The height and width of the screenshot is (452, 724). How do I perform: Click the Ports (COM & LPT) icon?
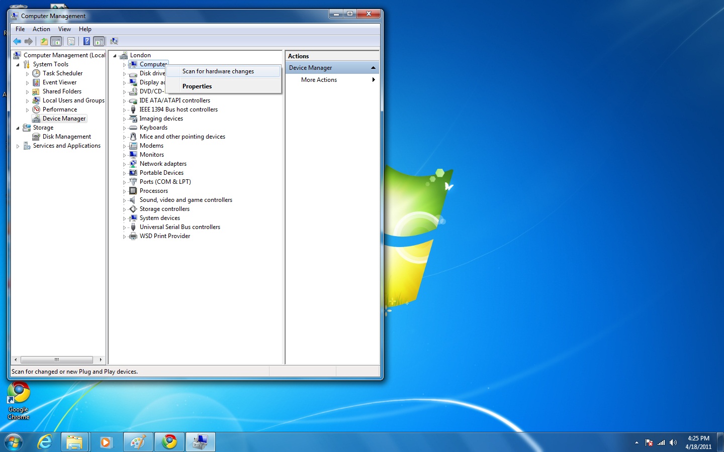[x=133, y=182]
